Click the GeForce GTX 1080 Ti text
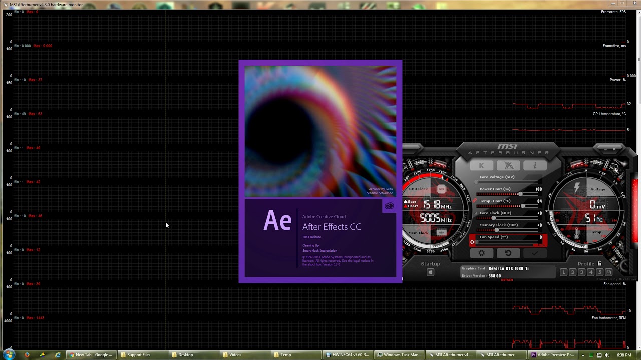The width and height of the screenshot is (641, 360). pyautogui.click(x=508, y=269)
